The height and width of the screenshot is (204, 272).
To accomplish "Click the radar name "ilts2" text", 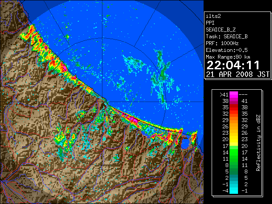I will tap(213, 16).
